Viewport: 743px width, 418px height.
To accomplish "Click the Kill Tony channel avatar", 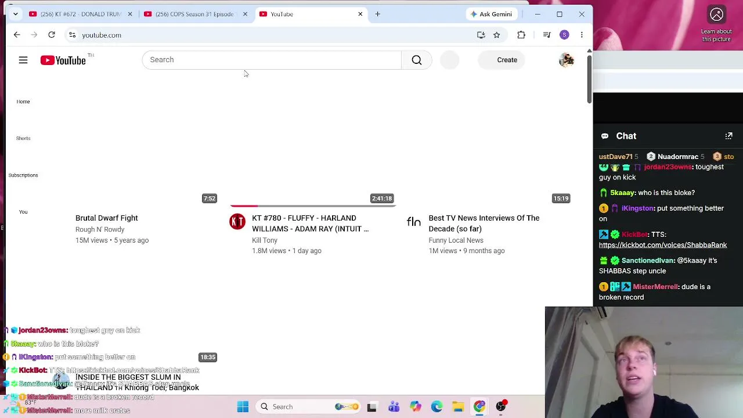I will (237, 221).
